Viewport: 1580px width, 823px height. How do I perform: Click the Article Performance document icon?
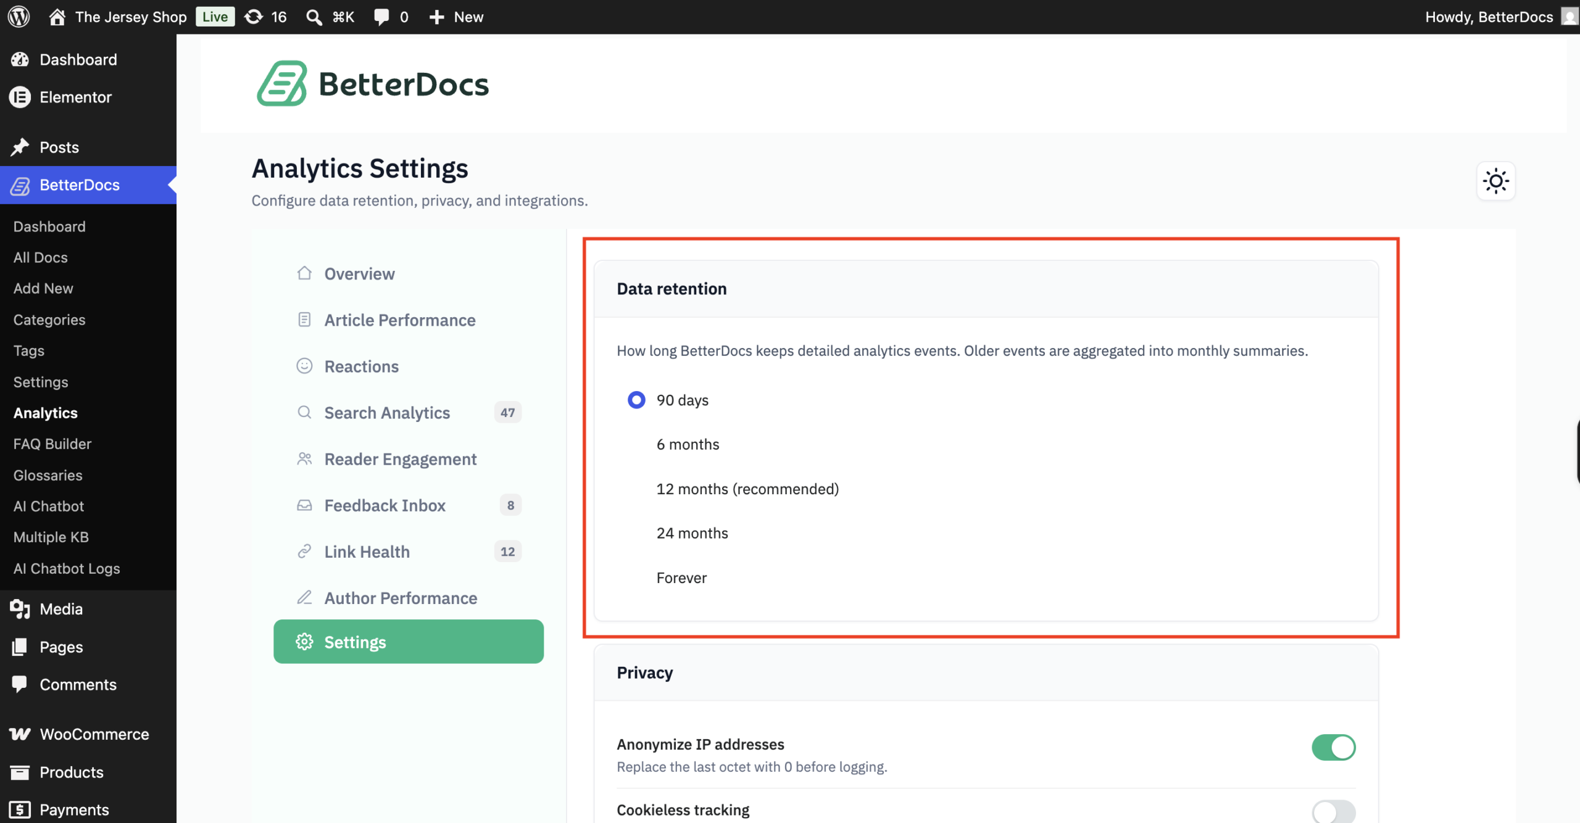pyautogui.click(x=304, y=320)
